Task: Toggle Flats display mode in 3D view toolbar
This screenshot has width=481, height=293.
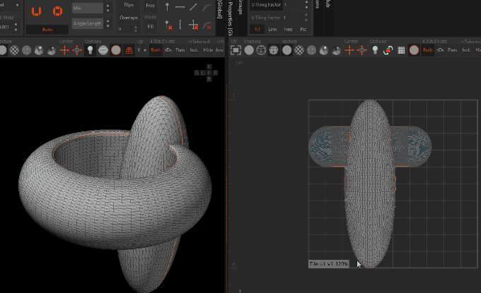Action: click(x=180, y=50)
